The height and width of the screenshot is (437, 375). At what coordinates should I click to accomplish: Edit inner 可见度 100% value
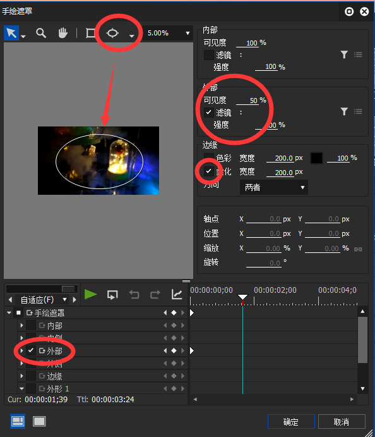[x=247, y=43]
